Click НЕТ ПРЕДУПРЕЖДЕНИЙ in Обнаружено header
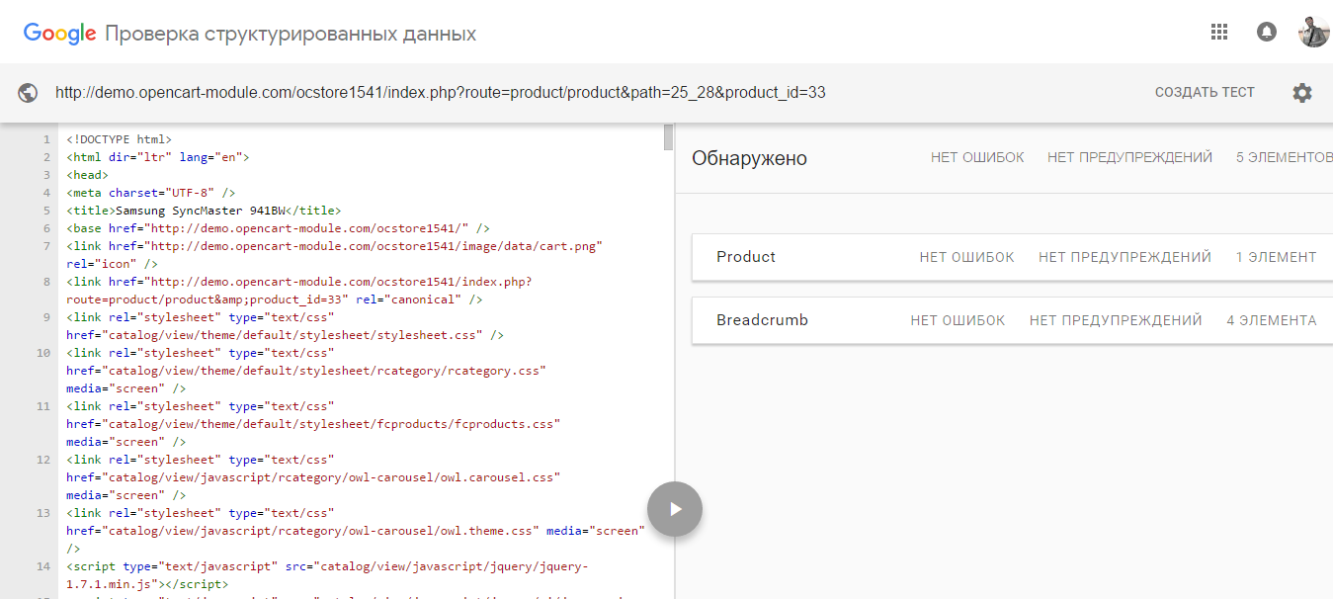Viewport: 1333px width, 599px height. (1129, 157)
